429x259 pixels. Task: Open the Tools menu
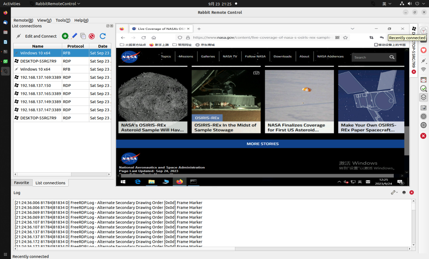click(63, 20)
